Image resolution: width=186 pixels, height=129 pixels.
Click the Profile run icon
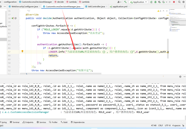tap(164, 2)
